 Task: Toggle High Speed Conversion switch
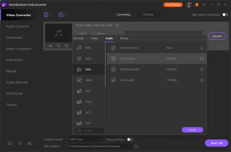(225, 15)
